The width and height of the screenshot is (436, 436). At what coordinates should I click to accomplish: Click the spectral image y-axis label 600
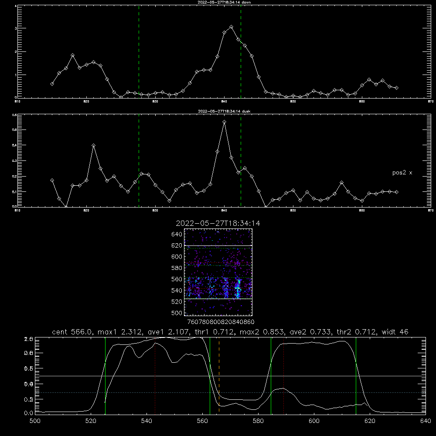point(177,257)
